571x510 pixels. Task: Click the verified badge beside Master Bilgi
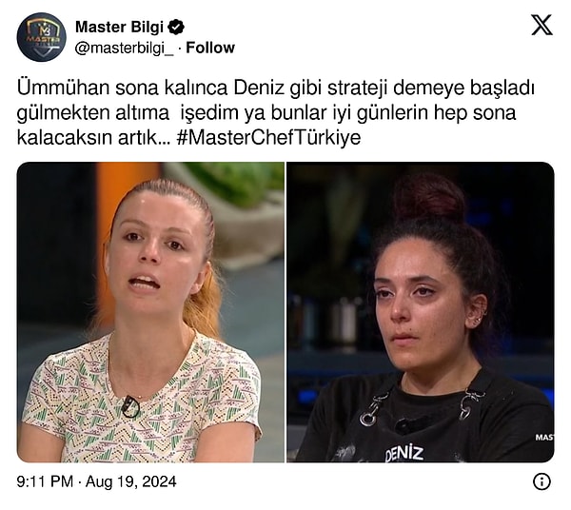click(x=177, y=27)
